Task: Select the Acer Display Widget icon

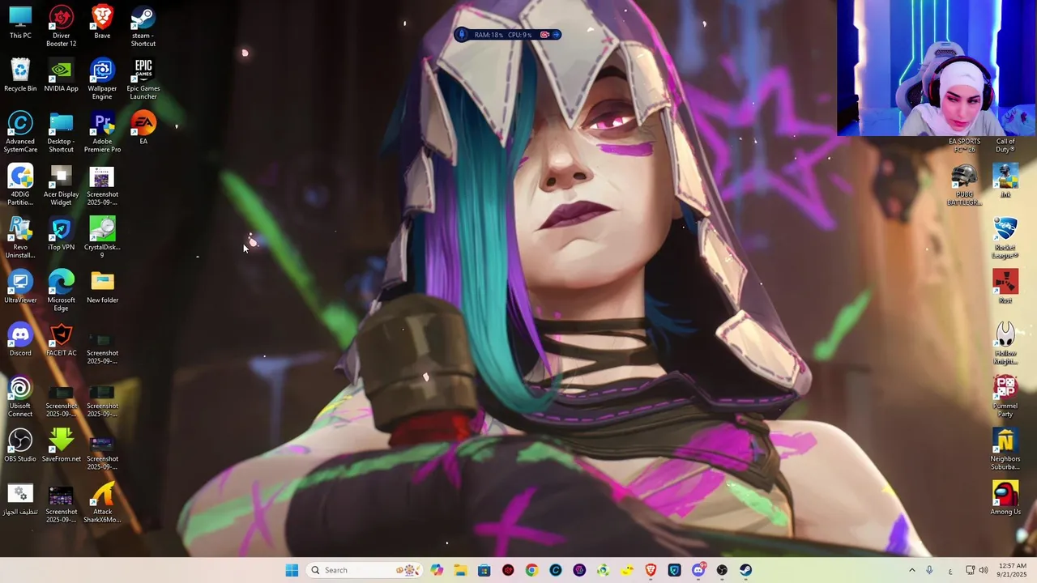Action: (x=61, y=185)
